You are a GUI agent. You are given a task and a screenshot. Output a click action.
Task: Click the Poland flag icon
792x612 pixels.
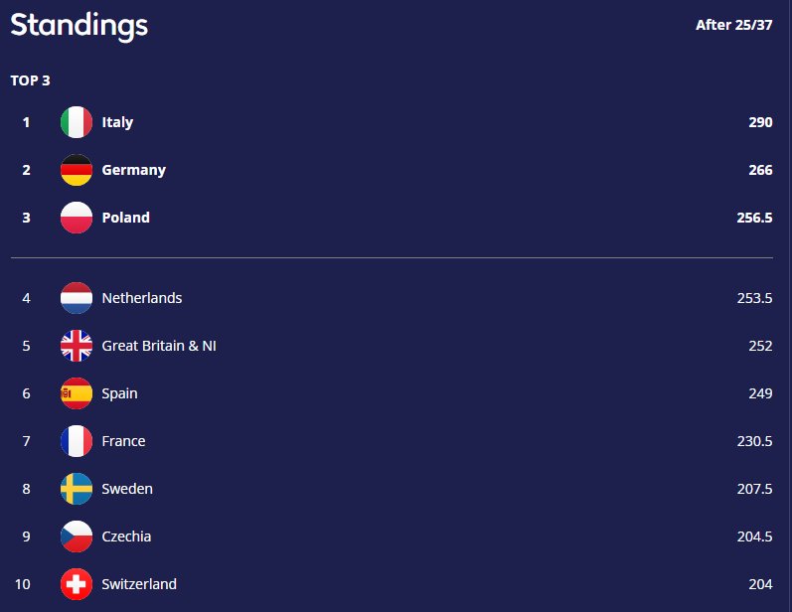tap(77, 218)
